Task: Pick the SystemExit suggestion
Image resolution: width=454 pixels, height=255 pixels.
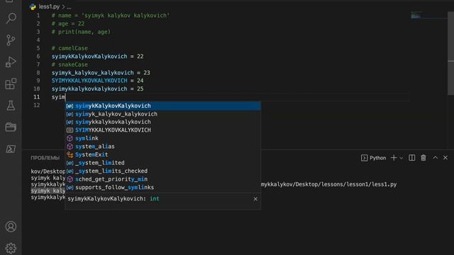Action: click(x=163, y=154)
